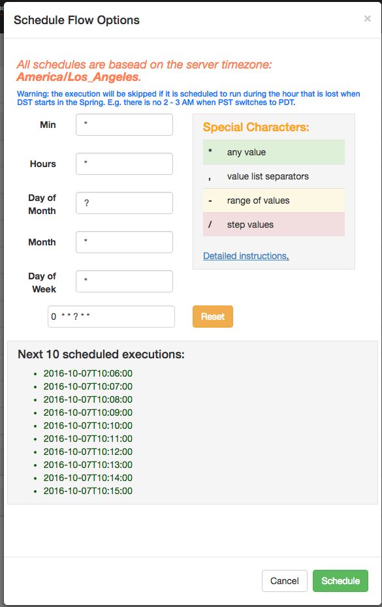Click execution 2016-10-07T10:14:00
Screen dimensions: 382x607
(x=88, y=478)
